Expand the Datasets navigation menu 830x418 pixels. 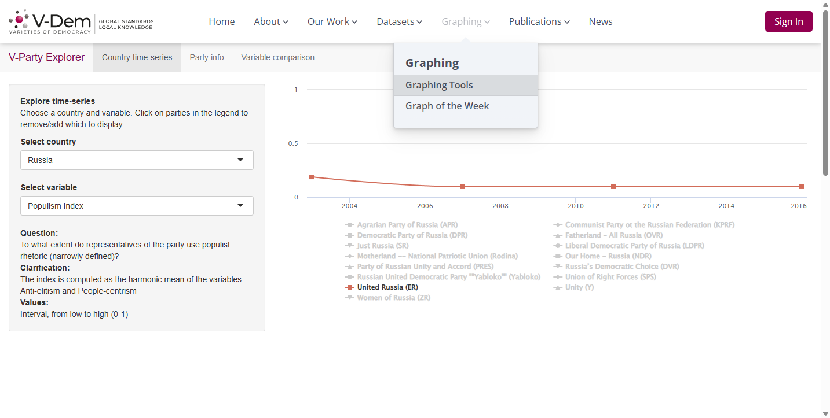pyautogui.click(x=400, y=21)
